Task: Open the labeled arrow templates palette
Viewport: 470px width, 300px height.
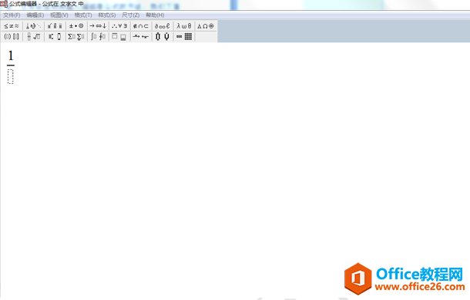Action: 141,36
